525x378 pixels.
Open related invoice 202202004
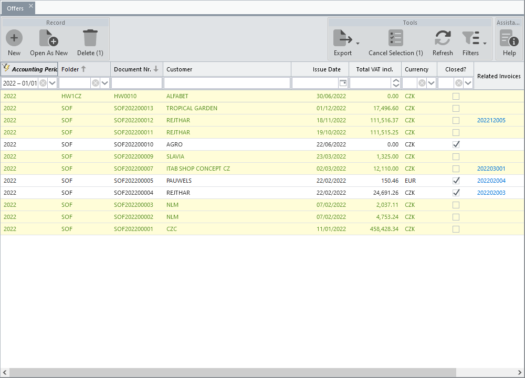(491, 181)
